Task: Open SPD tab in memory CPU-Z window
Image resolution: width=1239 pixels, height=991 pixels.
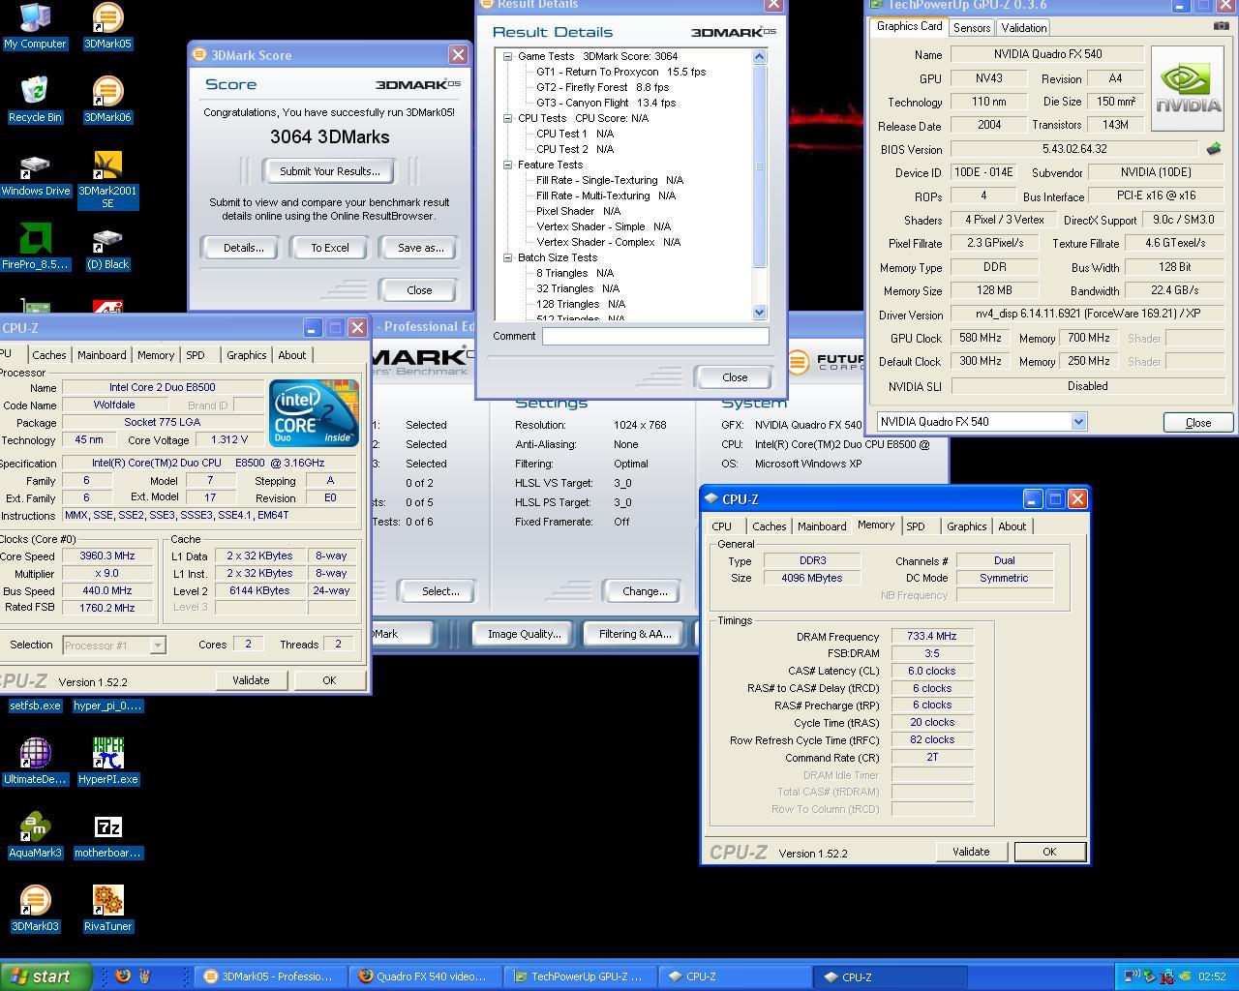Action: [x=916, y=526]
